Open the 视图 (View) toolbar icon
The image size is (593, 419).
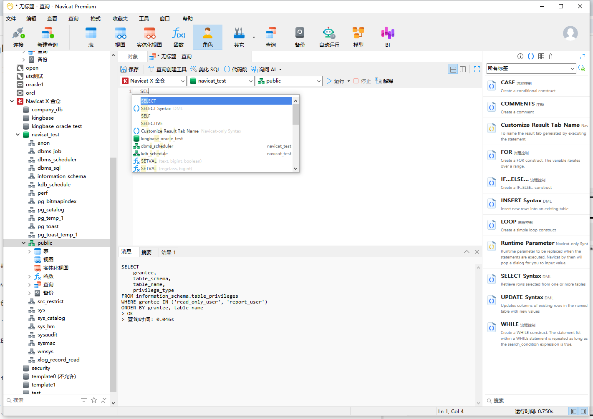120,38
